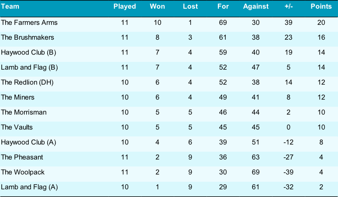Screen dimensions: 338x197
Task: Click Lamb and Flag (A) team name
Action: (x=29, y=187)
